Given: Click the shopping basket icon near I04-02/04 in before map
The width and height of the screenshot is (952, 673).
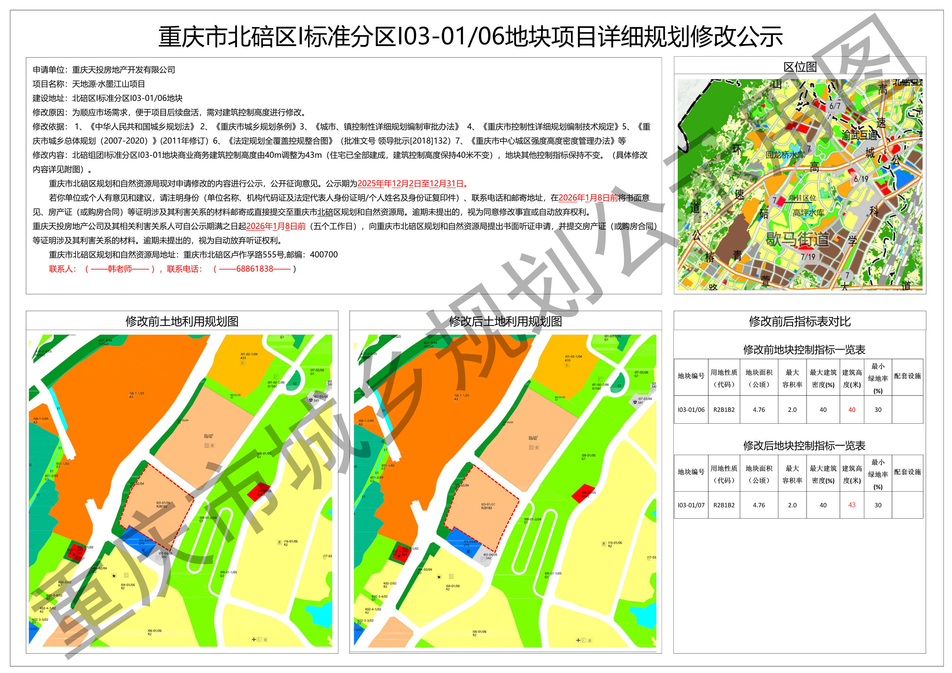Looking at the screenshot, I should [x=114, y=576].
